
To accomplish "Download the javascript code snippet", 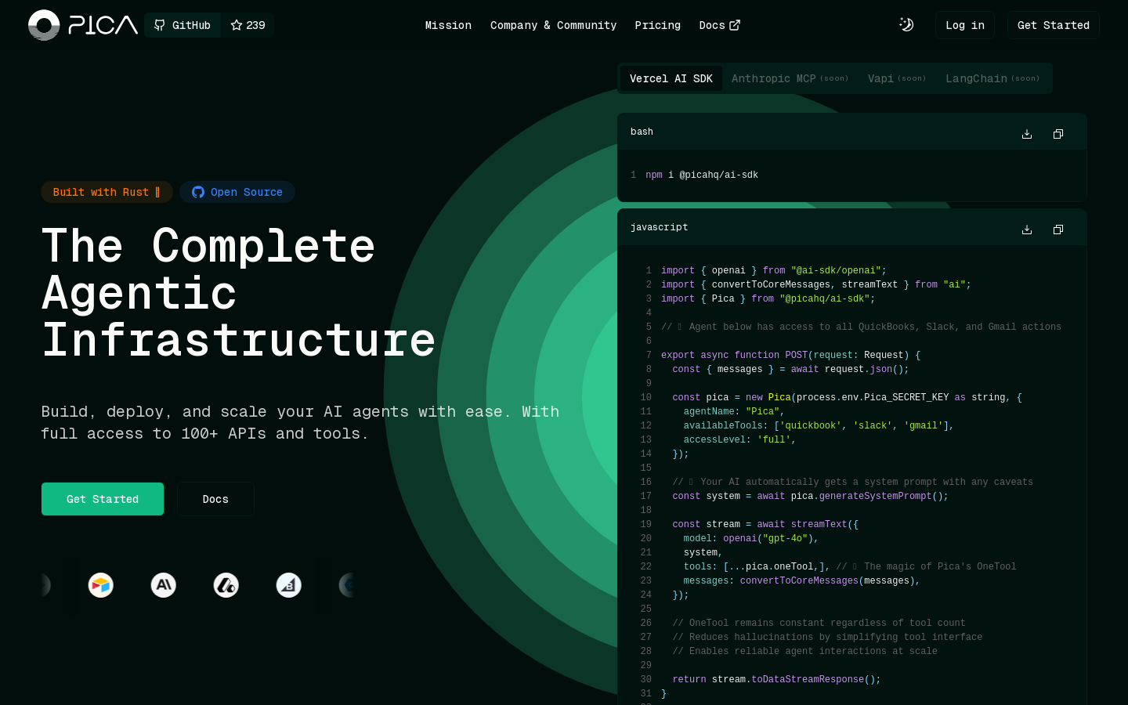I will tap(1027, 230).
